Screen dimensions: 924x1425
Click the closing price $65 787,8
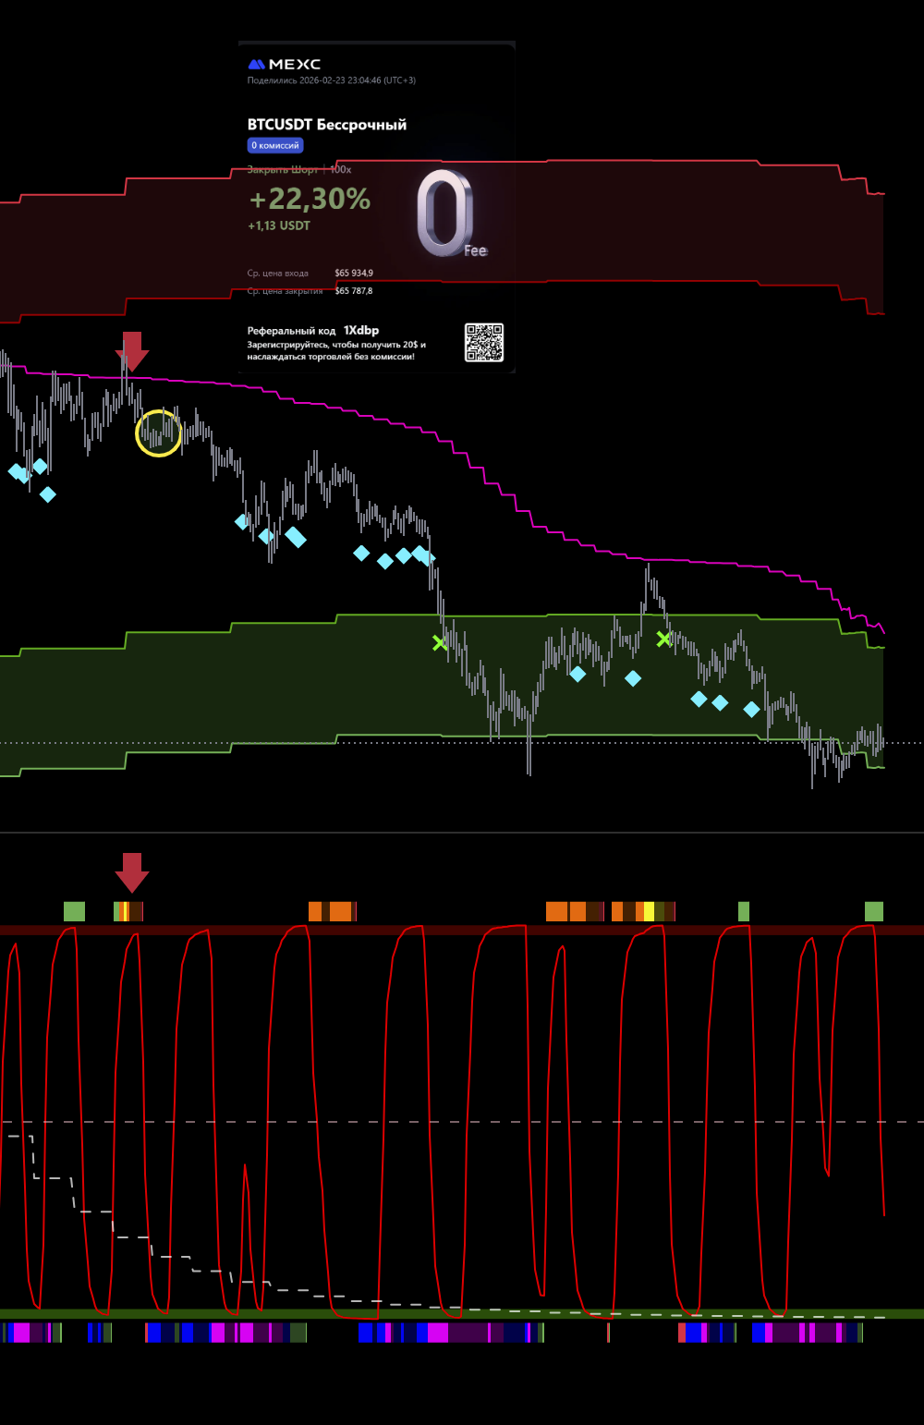pyautogui.click(x=354, y=291)
